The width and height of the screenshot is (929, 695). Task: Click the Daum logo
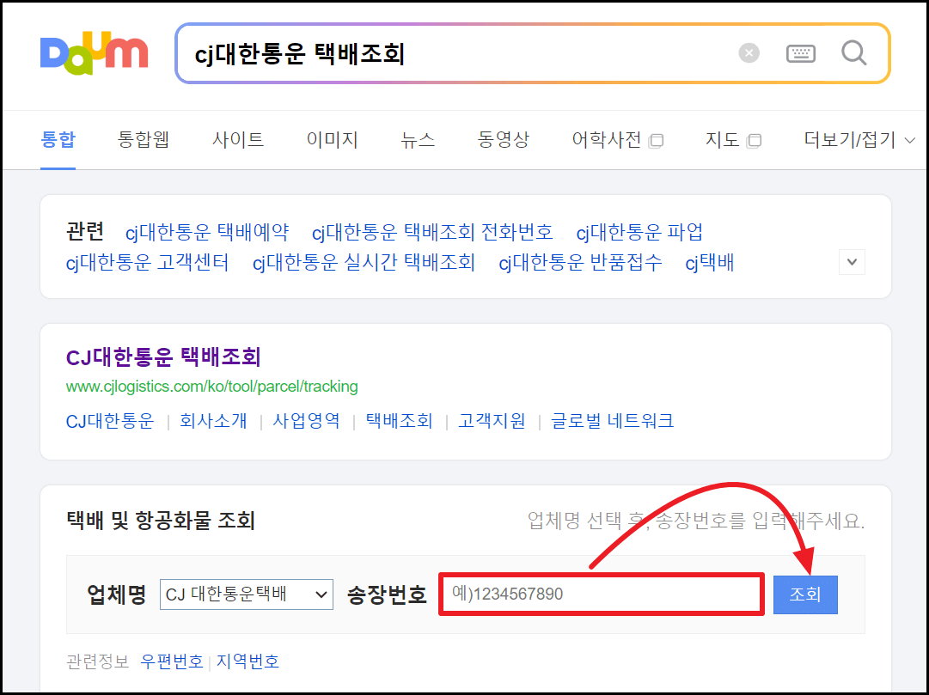pos(95,53)
